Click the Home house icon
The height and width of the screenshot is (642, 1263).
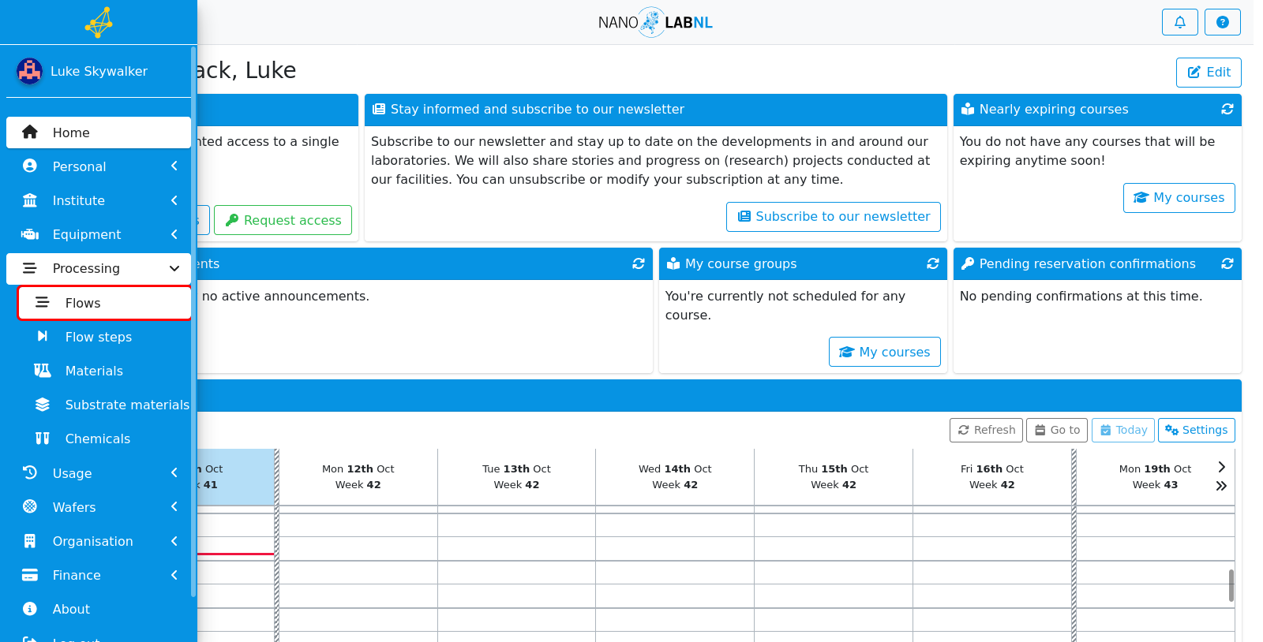30,133
